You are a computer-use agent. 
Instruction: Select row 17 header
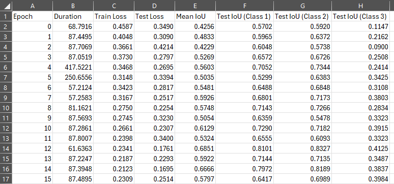pyautogui.click(x=6, y=179)
